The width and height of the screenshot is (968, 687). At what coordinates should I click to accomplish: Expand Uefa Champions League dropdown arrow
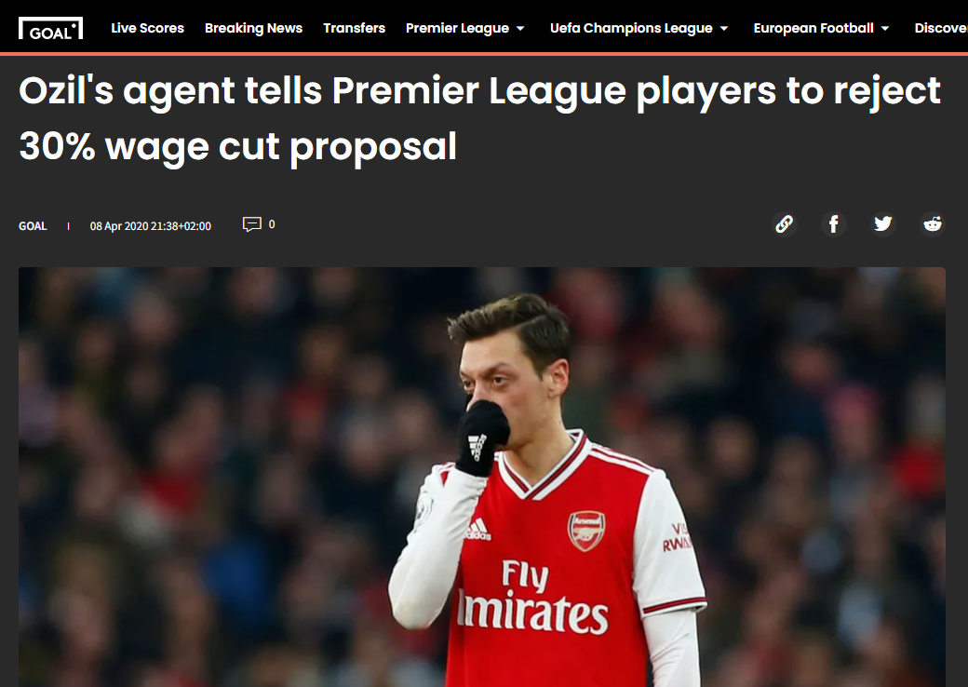point(724,29)
